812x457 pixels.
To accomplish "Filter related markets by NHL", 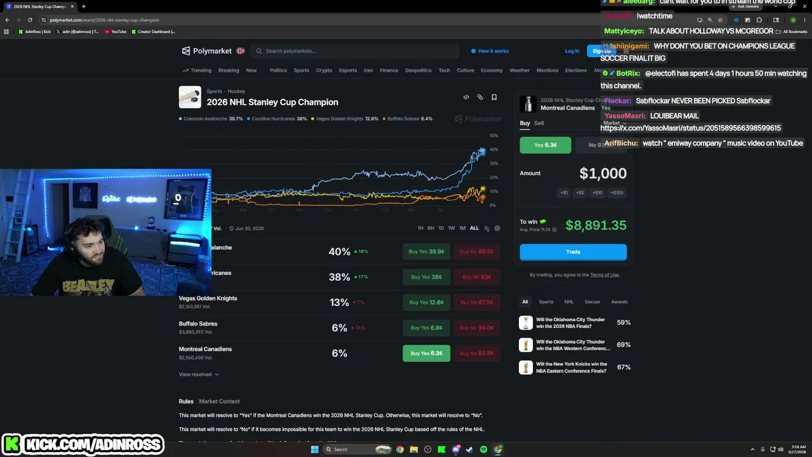I will 569,302.
